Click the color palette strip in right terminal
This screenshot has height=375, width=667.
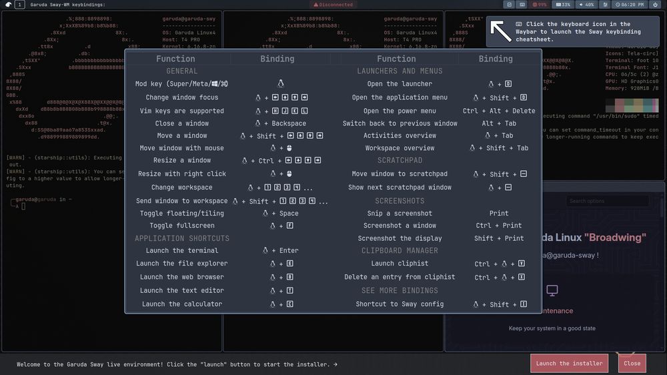[x=632, y=105]
